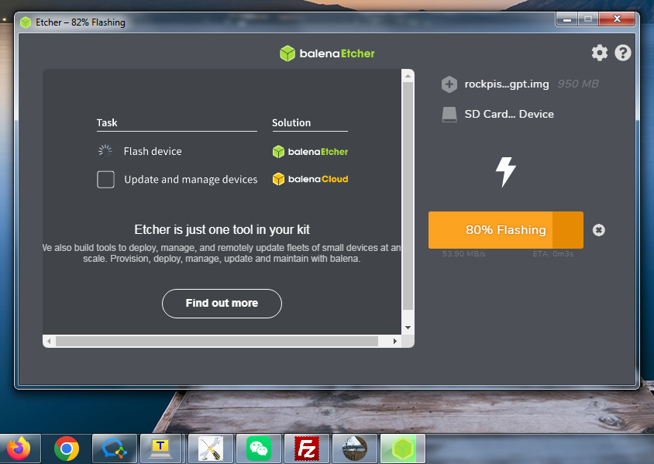Image resolution: width=654 pixels, height=464 pixels.
Task: Minimize the Etcher window
Action: (567, 19)
